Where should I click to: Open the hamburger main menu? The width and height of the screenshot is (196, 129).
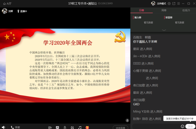tap(179, 4)
